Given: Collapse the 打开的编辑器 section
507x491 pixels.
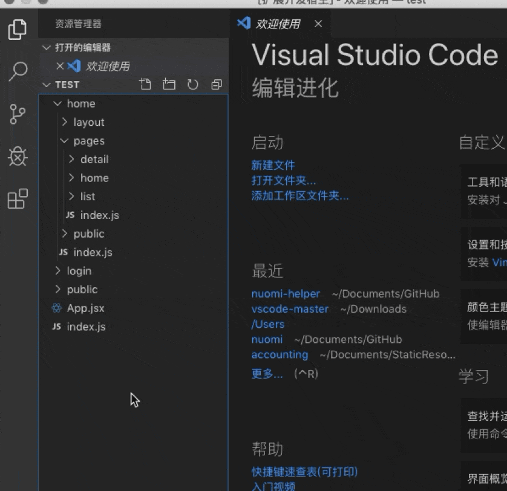Looking at the screenshot, I should pyautogui.click(x=47, y=48).
